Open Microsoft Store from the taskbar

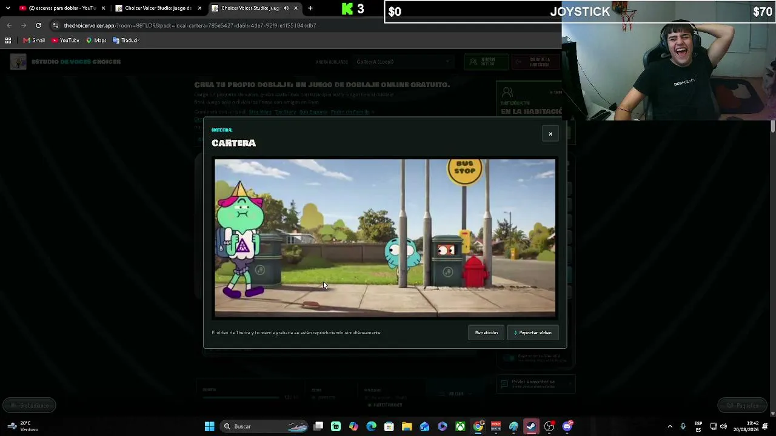tap(389, 426)
